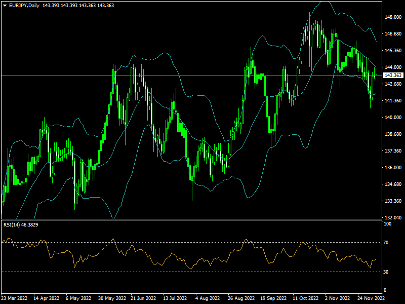405x304 pixels.
Task: Click the 145.360 price scale label
Action: point(393,50)
